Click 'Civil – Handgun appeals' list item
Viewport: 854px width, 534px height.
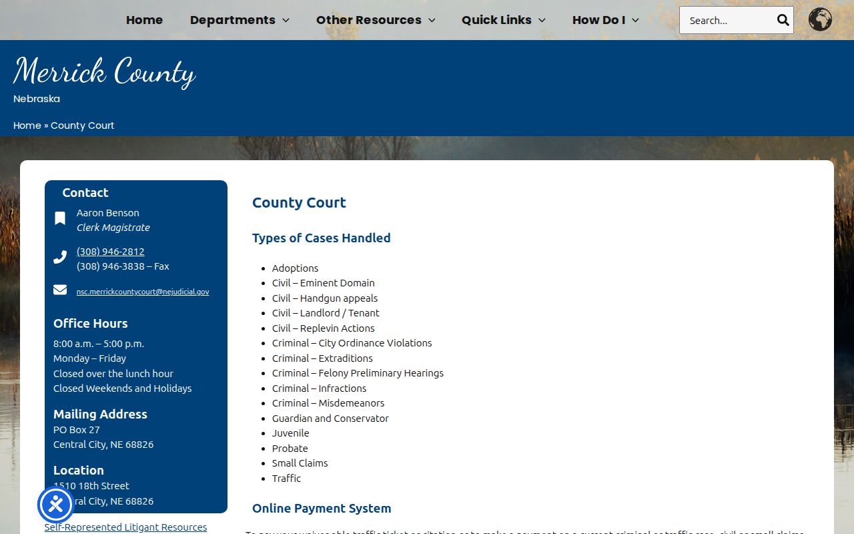click(x=325, y=298)
